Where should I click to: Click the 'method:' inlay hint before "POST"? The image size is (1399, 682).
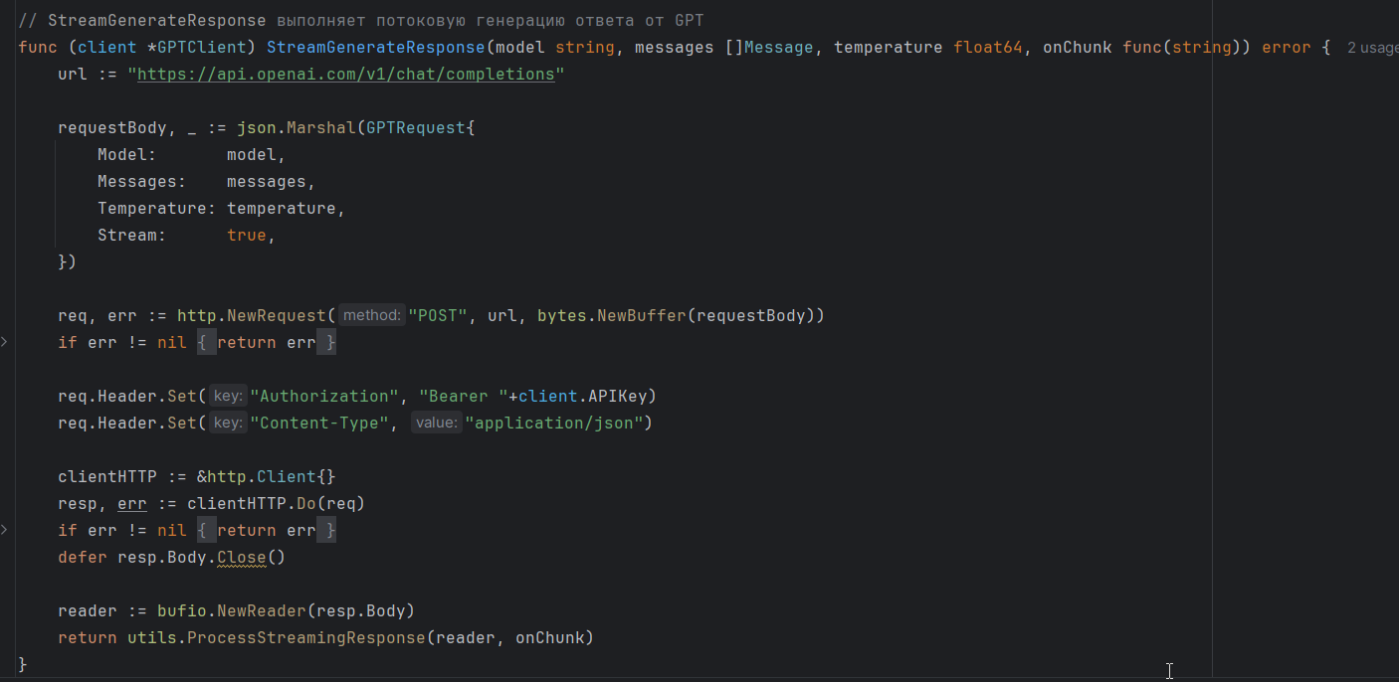pos(372,316)
